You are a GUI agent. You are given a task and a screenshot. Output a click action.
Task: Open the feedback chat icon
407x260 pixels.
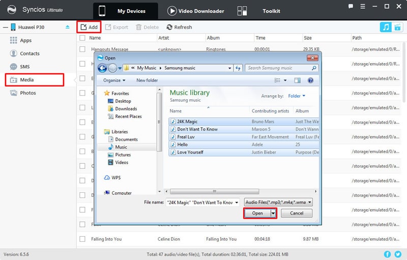coord(351,6)
